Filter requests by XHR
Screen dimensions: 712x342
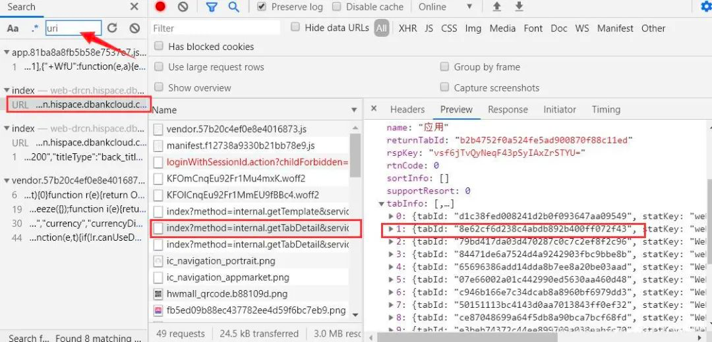click(408, 28)
